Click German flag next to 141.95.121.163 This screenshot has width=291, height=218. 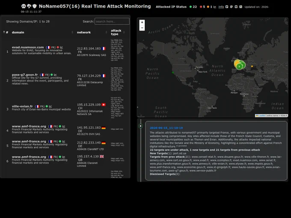pos(104,128)
